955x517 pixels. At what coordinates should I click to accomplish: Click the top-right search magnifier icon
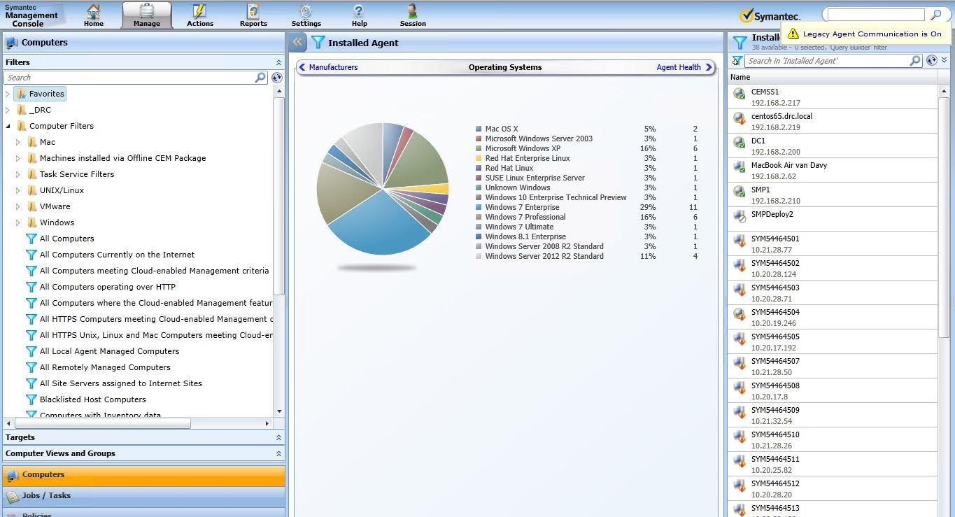coord(936,15)
